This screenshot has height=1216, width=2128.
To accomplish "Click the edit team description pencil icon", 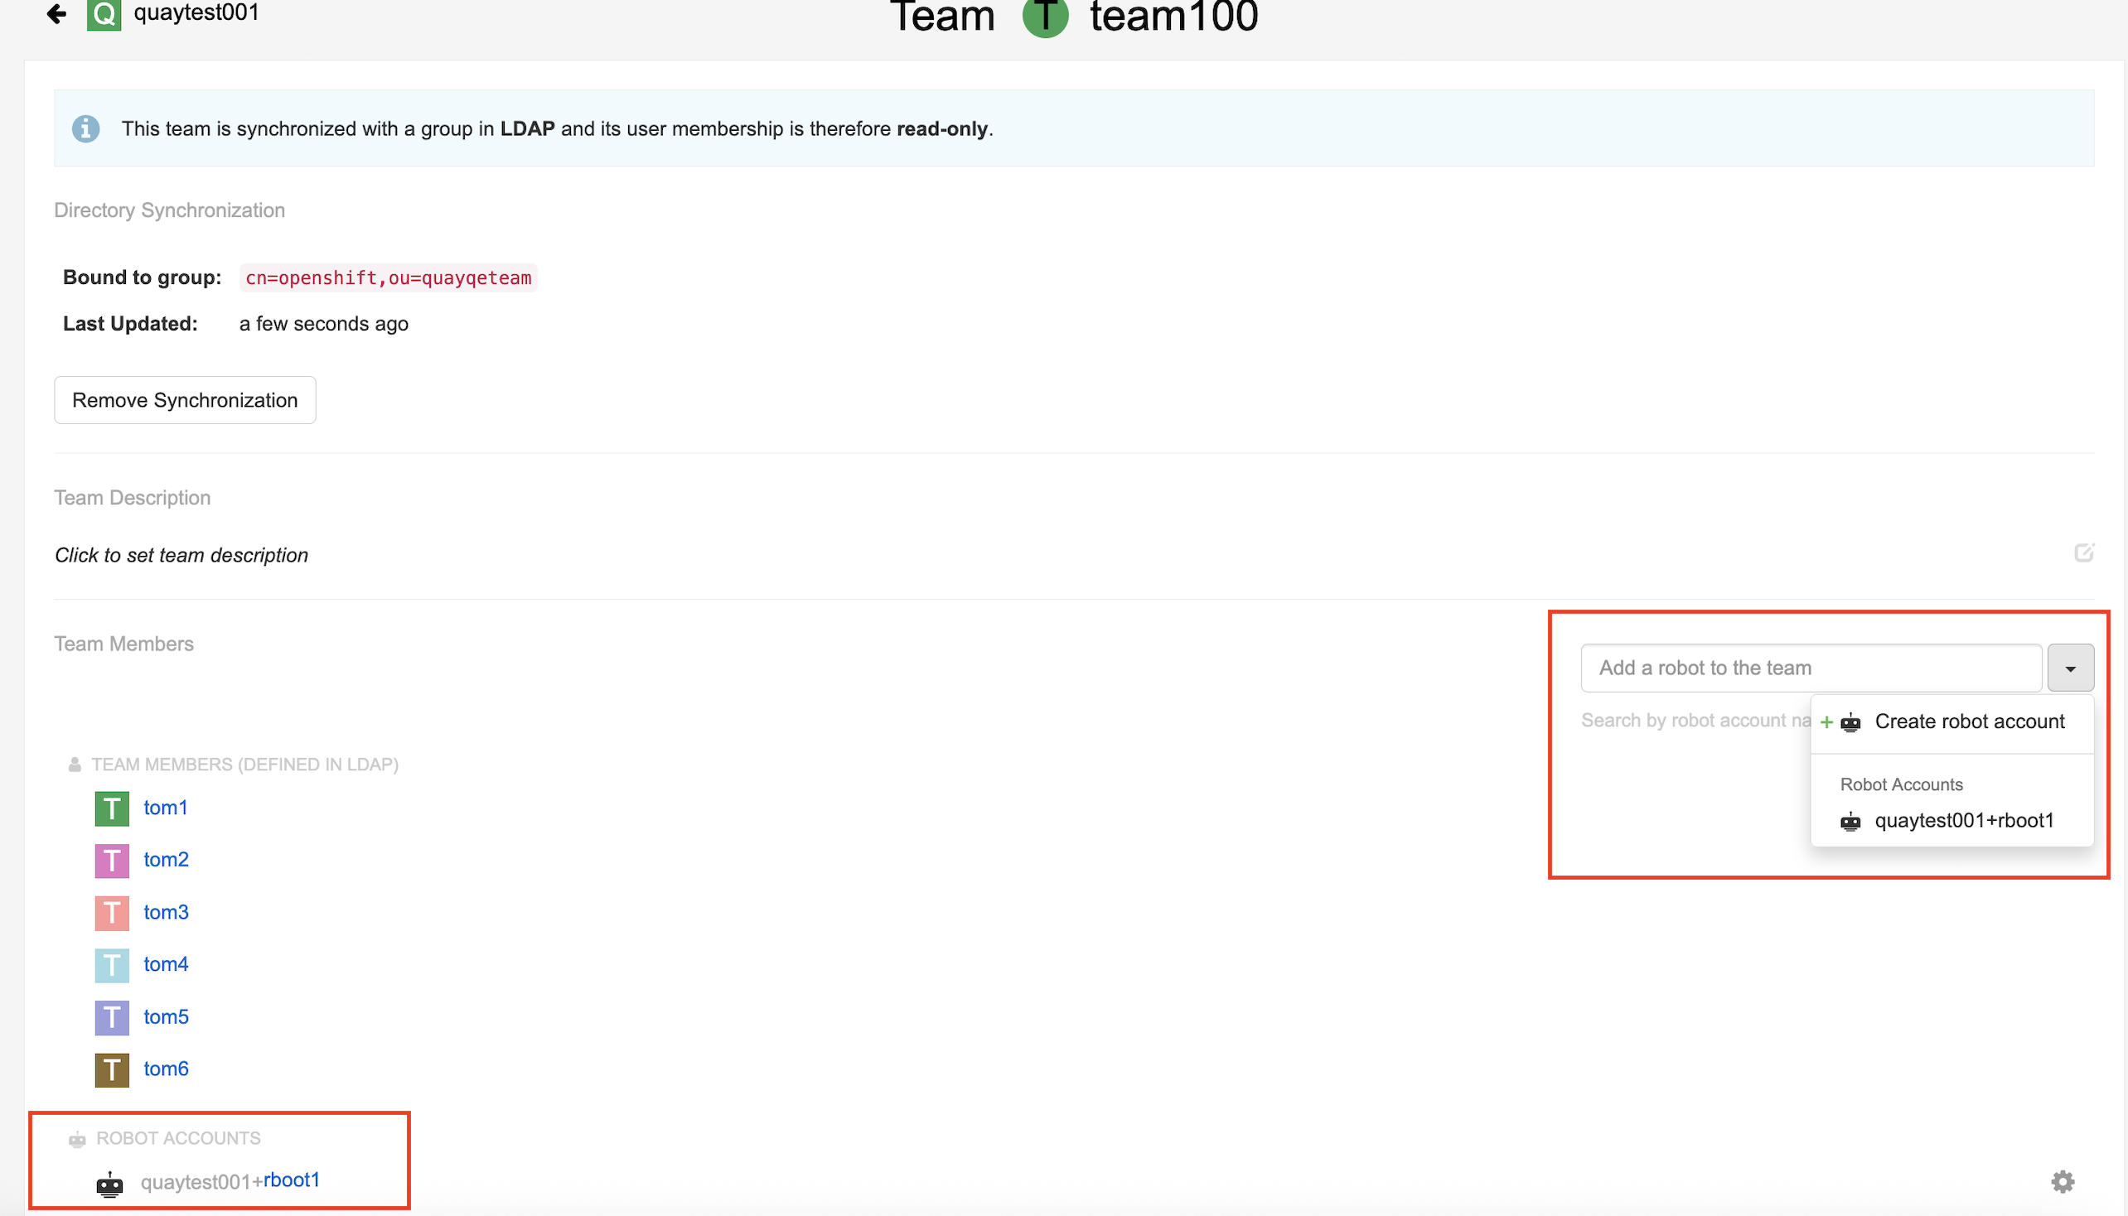I will click(2084, 553).
